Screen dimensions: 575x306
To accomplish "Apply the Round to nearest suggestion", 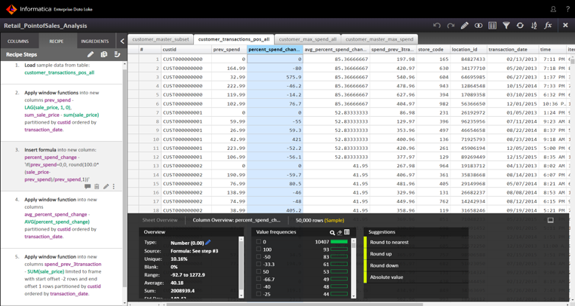I will 389,243.
